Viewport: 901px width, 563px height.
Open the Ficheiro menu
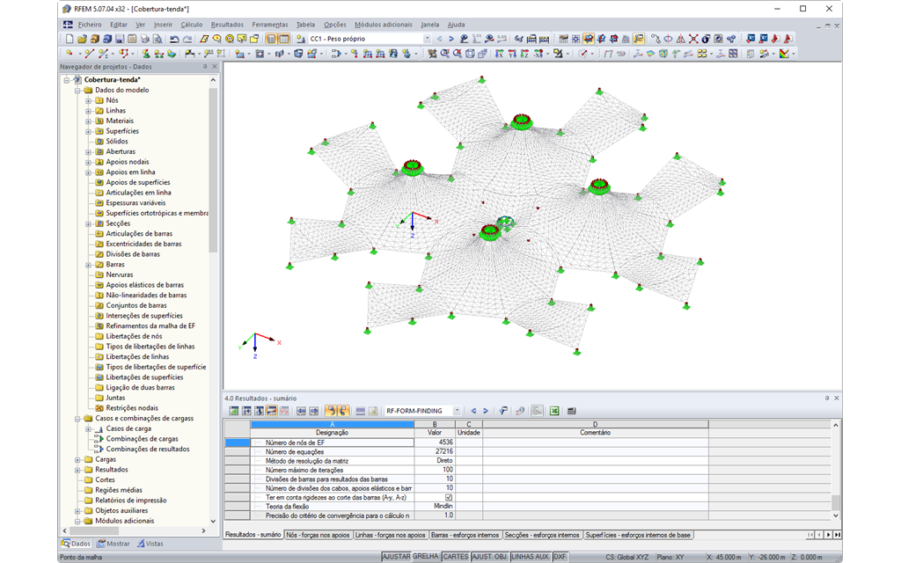point(90,25)
